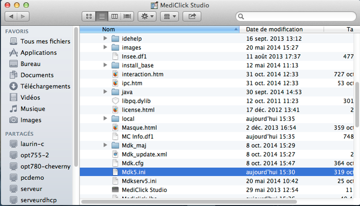
Task: Click the Share toolbar button
Action: click(x=191, y=16)
